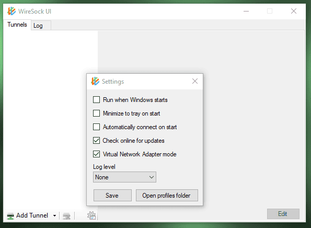Uncheck Check online for updates
Screen dimensions: 311x228
click(96, 141)
